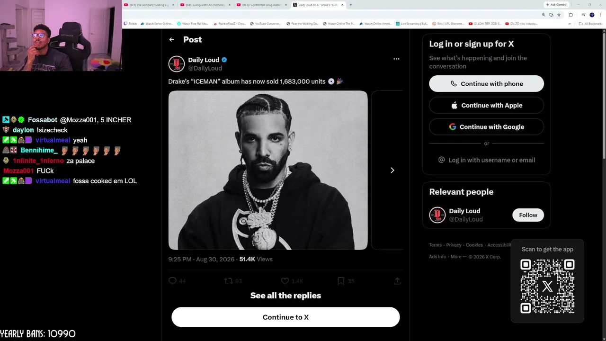Click Continue to X button
The image size is (606, 341).
click(x=285, y=317)
